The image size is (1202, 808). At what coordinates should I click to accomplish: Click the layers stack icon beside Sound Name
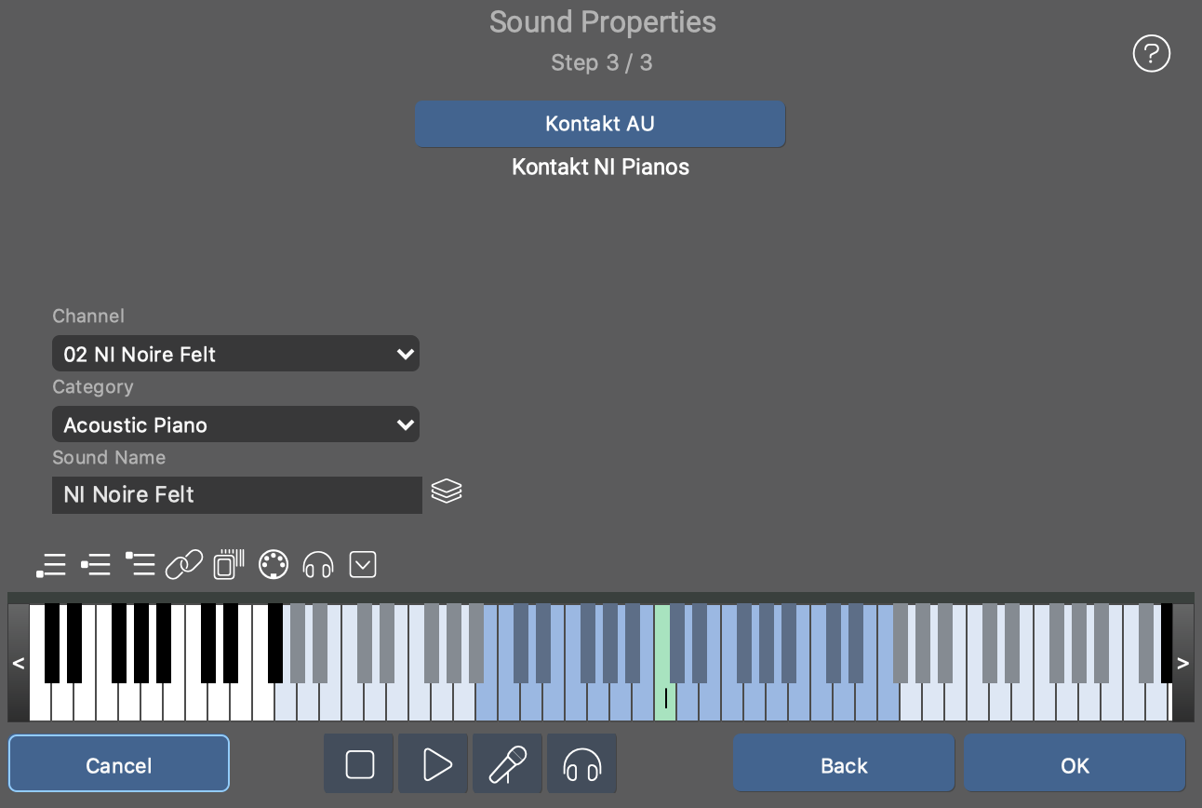[447, 491]
